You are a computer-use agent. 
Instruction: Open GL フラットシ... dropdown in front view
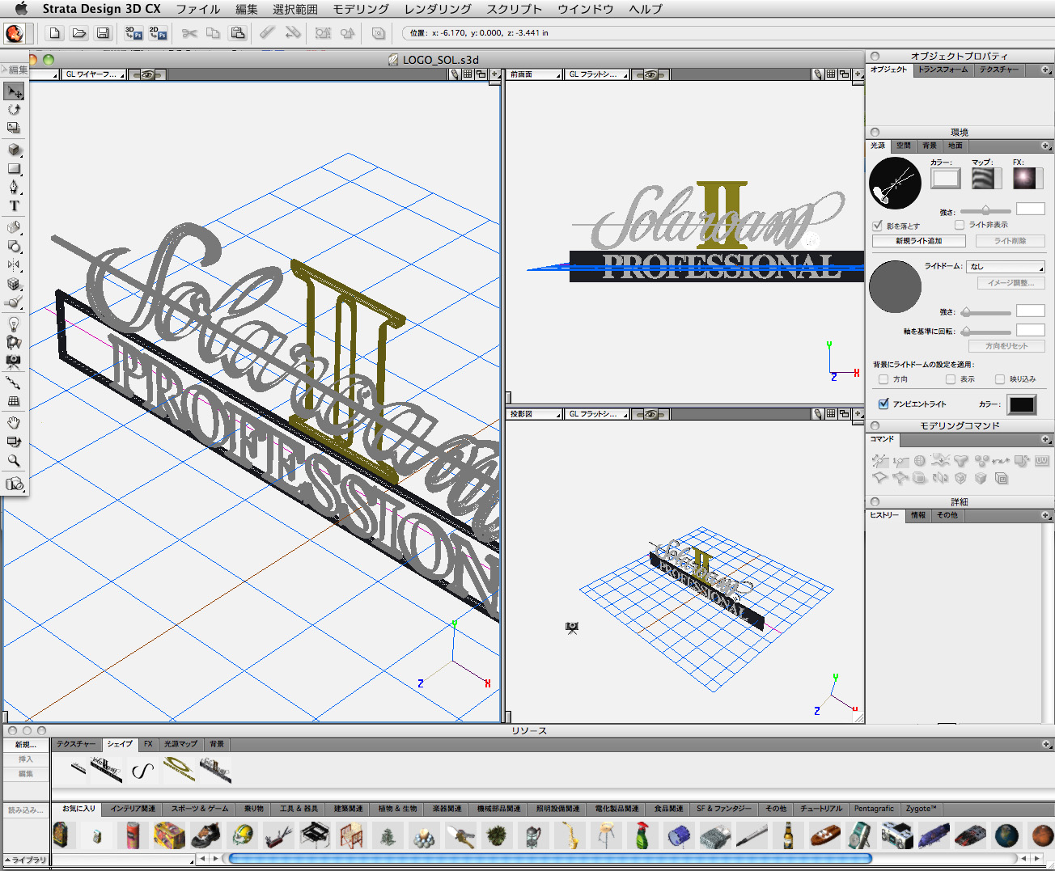tap(598, 74)
